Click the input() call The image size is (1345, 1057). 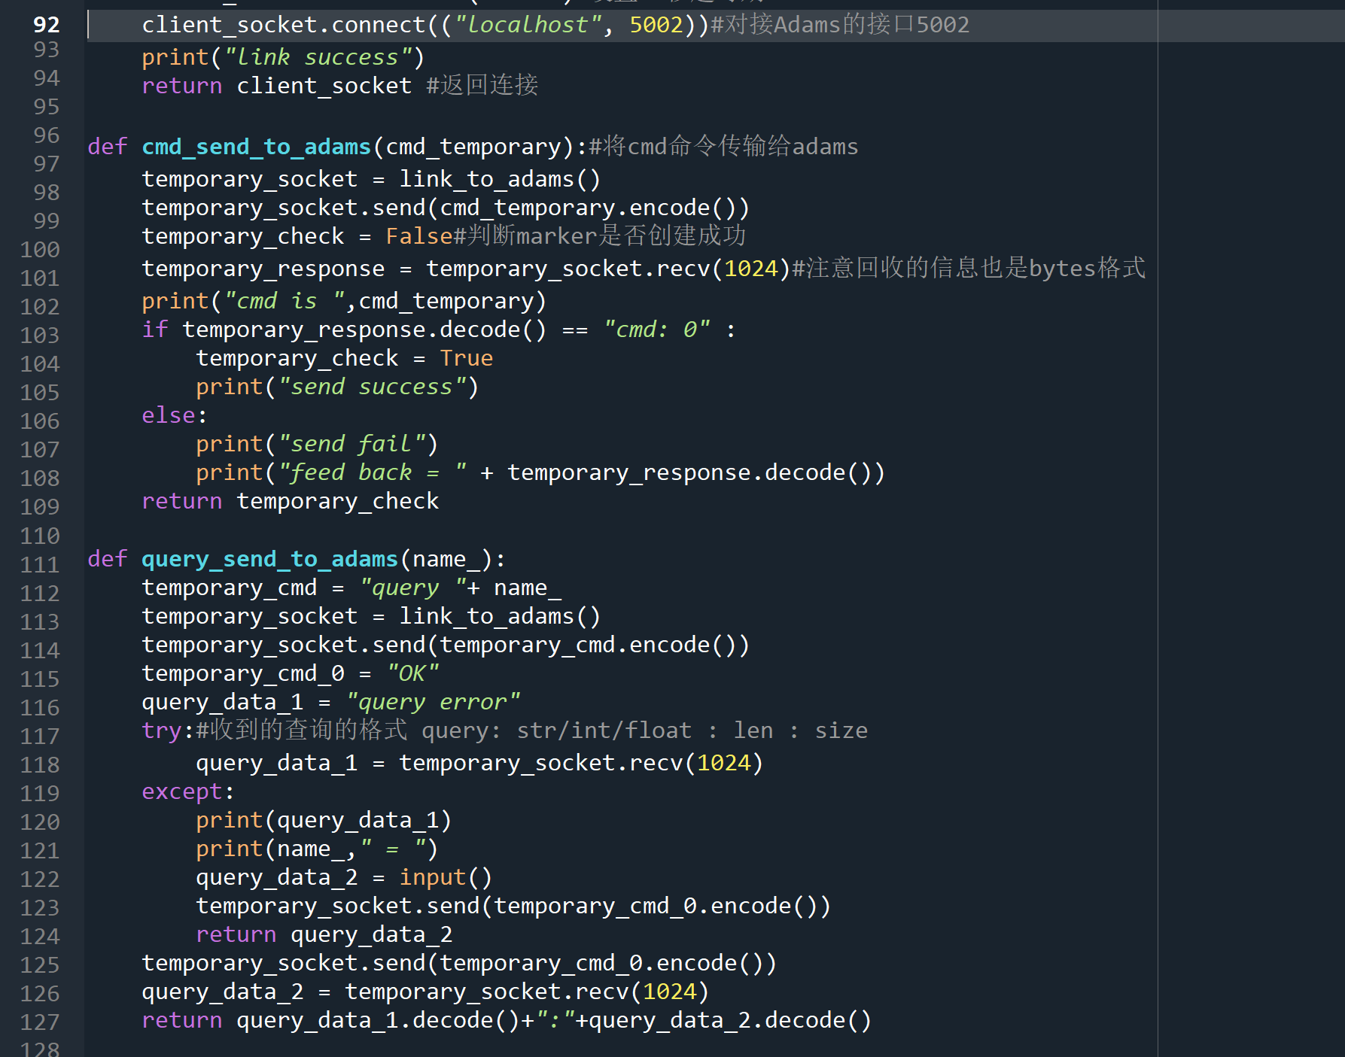coord(446,877)
